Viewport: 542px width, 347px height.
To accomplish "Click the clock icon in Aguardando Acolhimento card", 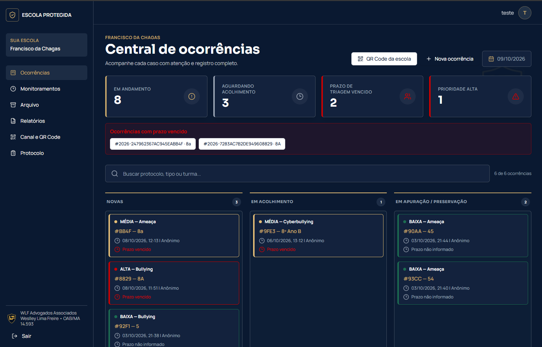I will (300, 96).
